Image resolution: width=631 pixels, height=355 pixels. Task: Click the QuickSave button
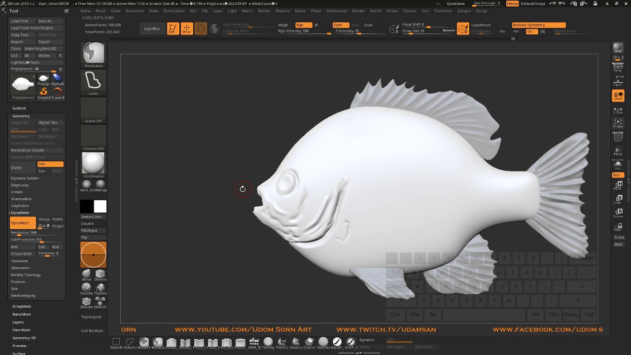coord(456,3)
